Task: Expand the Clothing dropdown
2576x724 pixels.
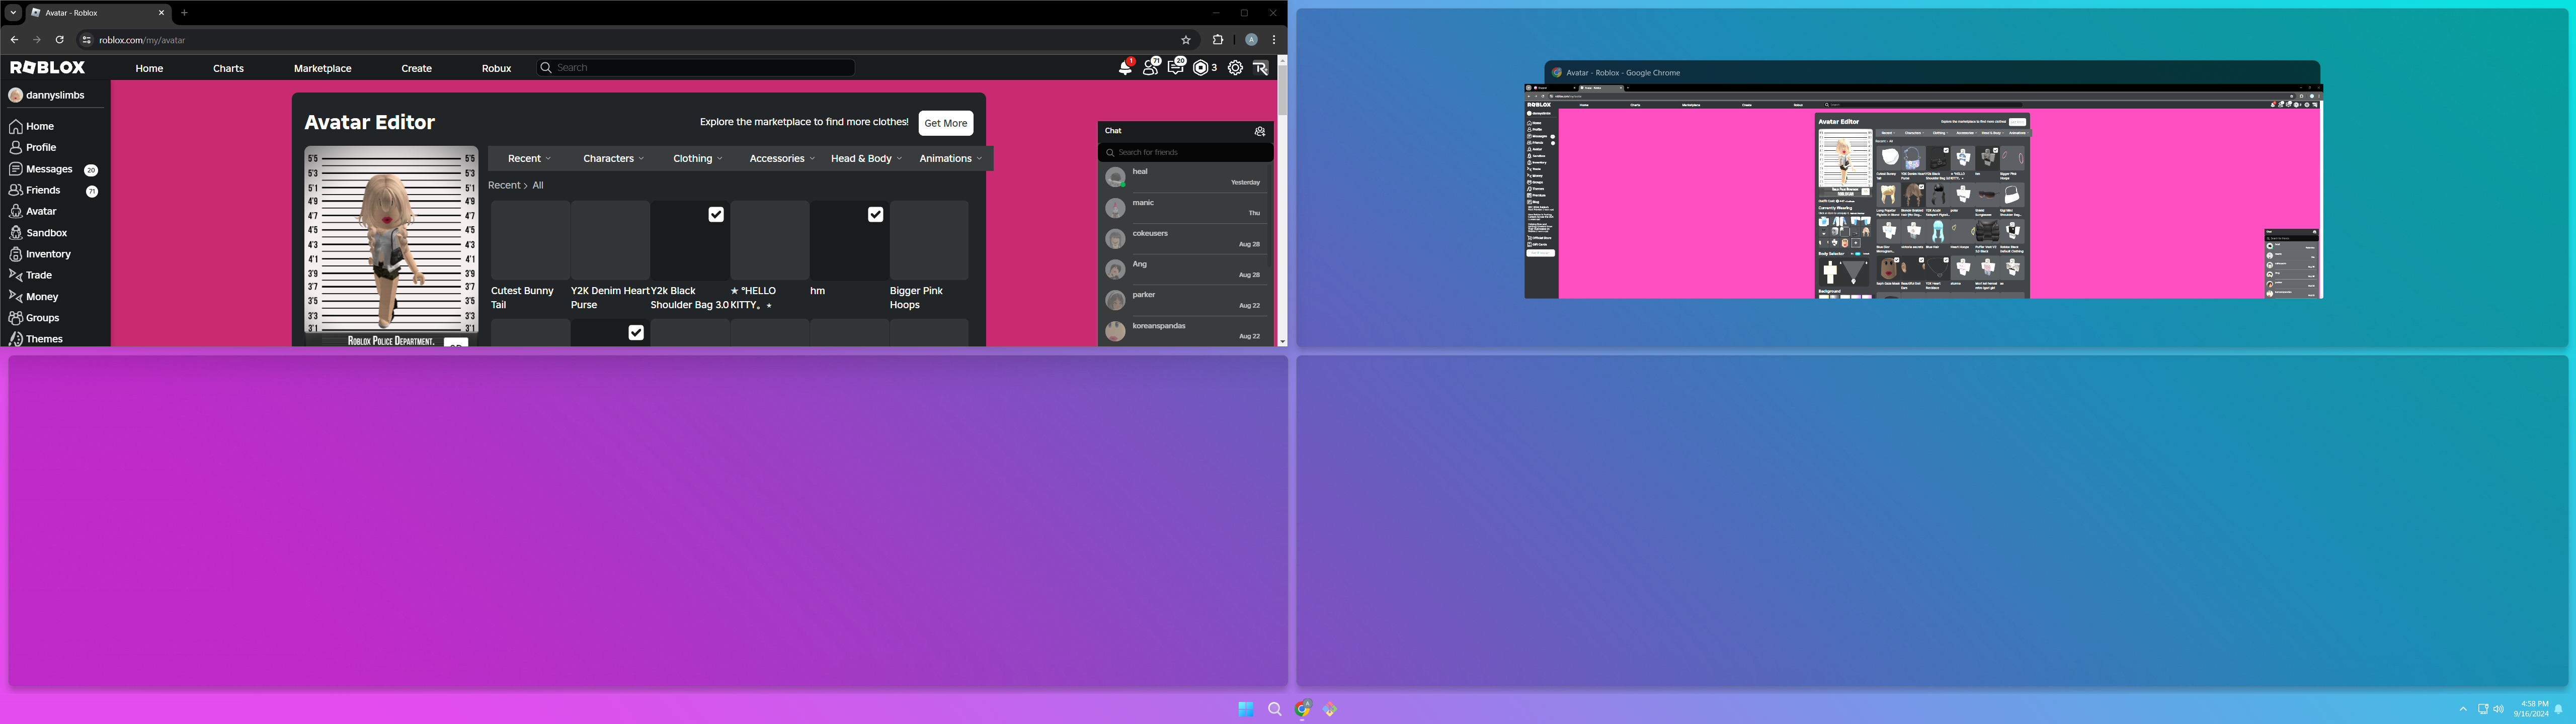Action: pos(697,159)
